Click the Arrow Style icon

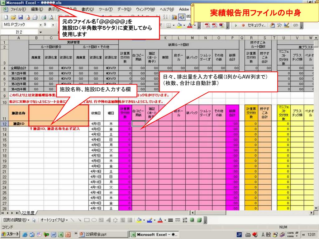(x=185, y=220)
